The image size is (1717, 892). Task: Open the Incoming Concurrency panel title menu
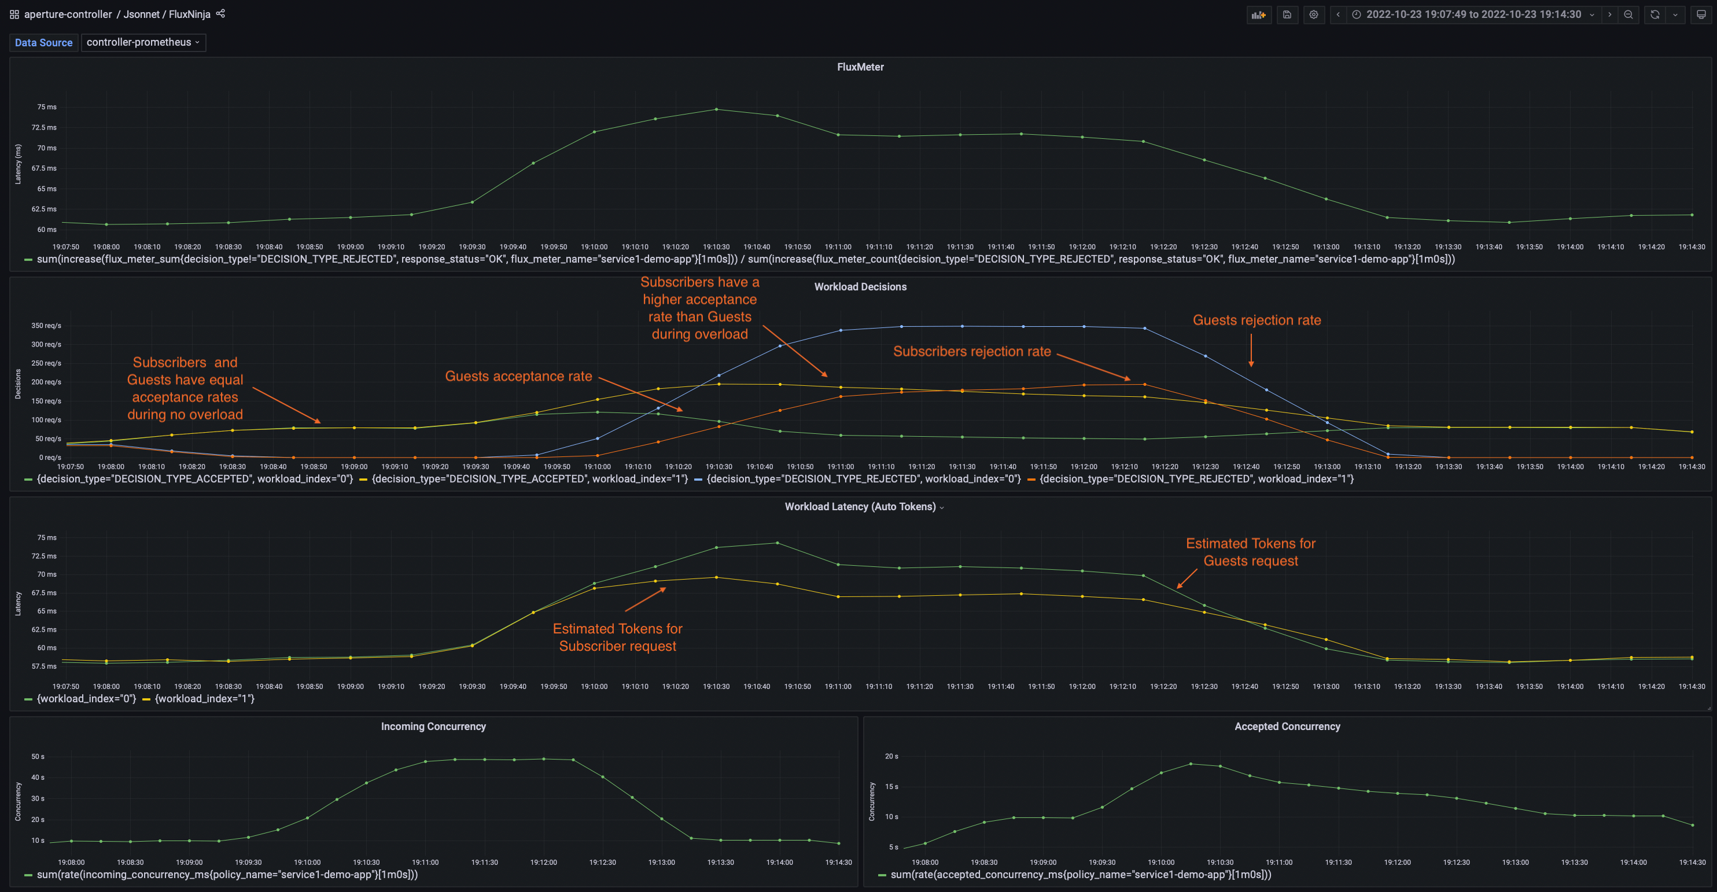point(433,727)
